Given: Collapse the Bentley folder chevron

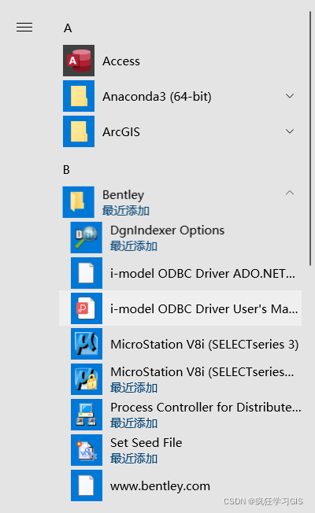Looking at the screenshot, I should point(290,193).
